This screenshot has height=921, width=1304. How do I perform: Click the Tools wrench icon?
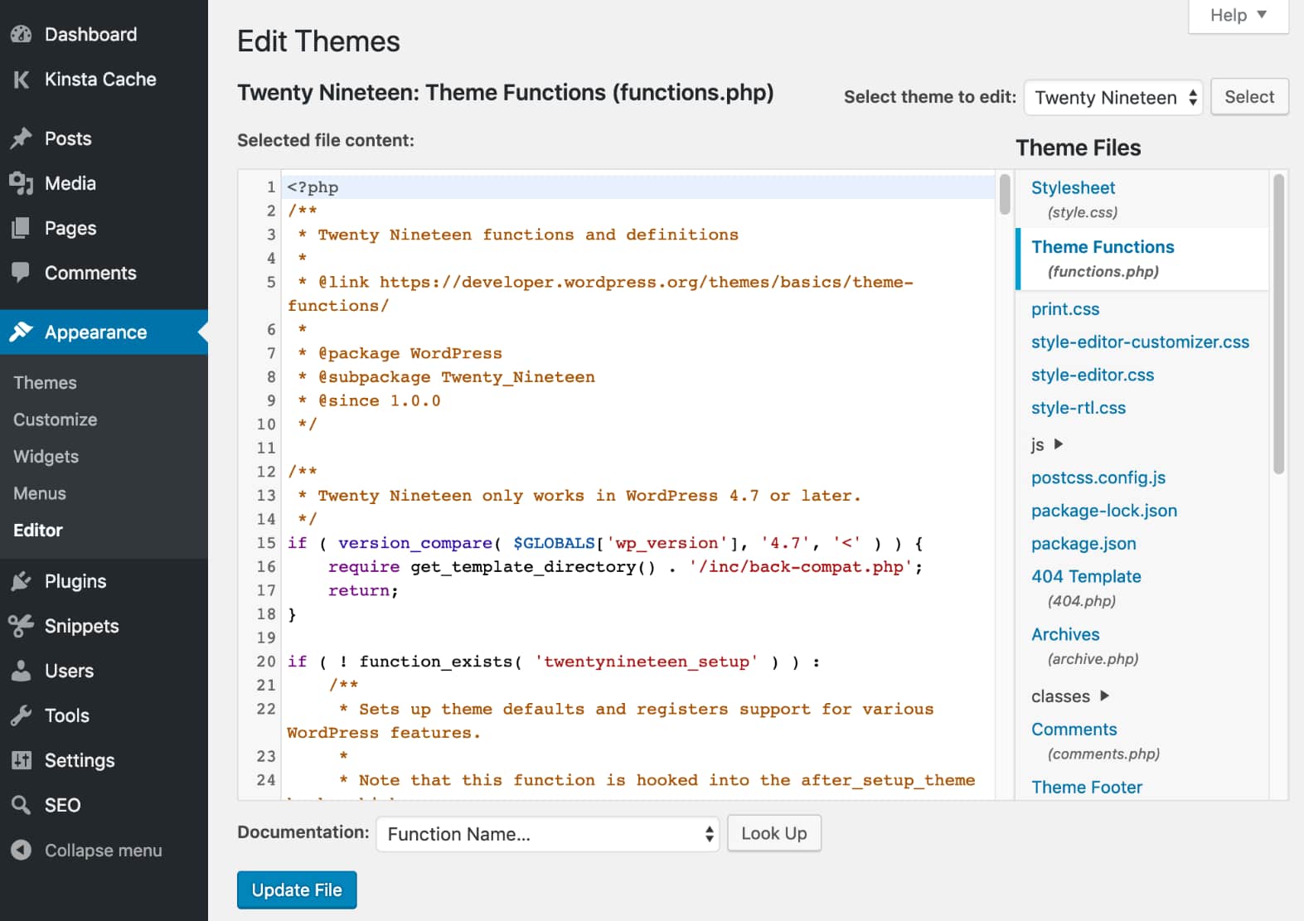coord(22,715)
